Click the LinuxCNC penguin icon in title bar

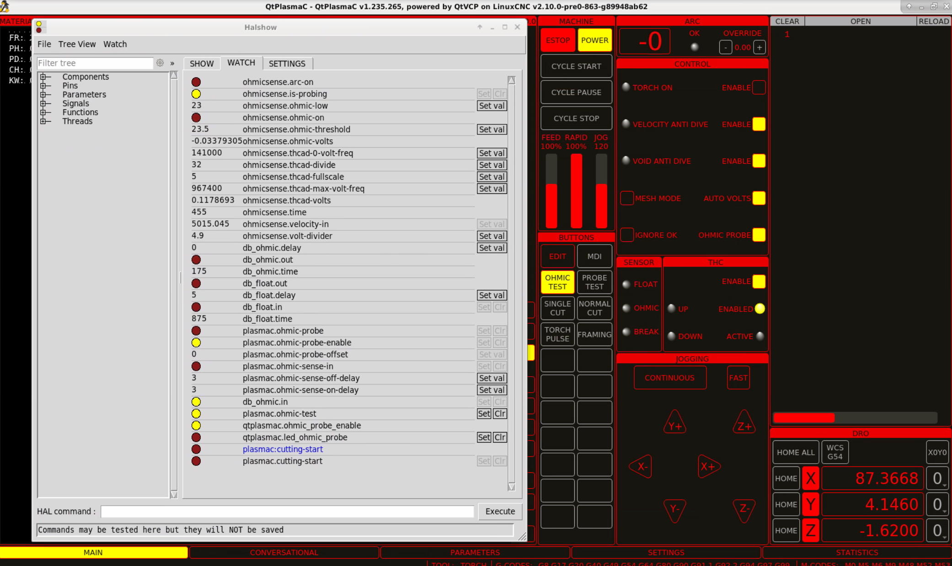point(5,6)
